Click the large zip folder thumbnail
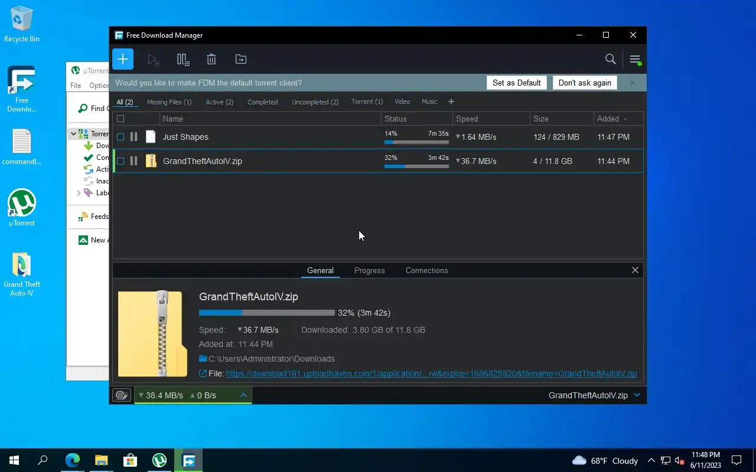756x472 pixels. pyautogui.click(x=152, y=334)
